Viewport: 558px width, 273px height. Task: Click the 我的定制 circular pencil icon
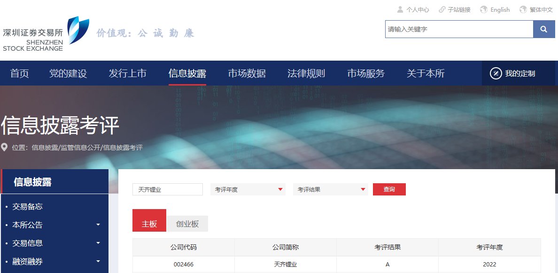[x=496, y=74]
